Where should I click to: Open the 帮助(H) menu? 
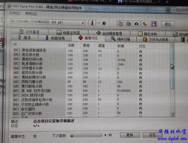click(x=31, y=14)
